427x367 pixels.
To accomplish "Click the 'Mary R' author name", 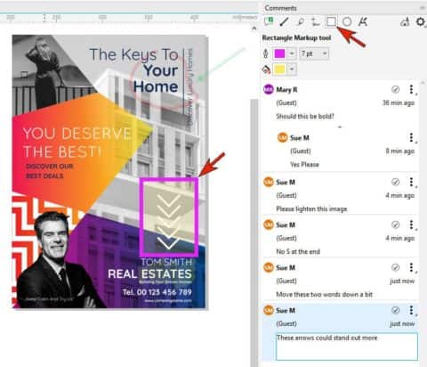I will [286, 90].
